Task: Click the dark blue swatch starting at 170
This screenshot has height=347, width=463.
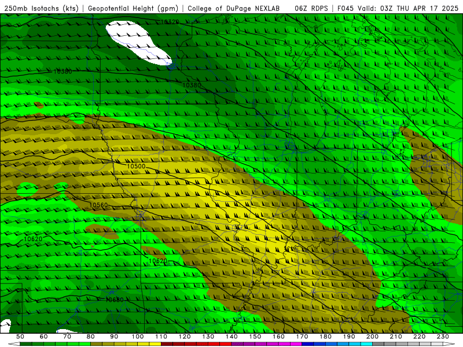Action: click(x=308, y=344)
